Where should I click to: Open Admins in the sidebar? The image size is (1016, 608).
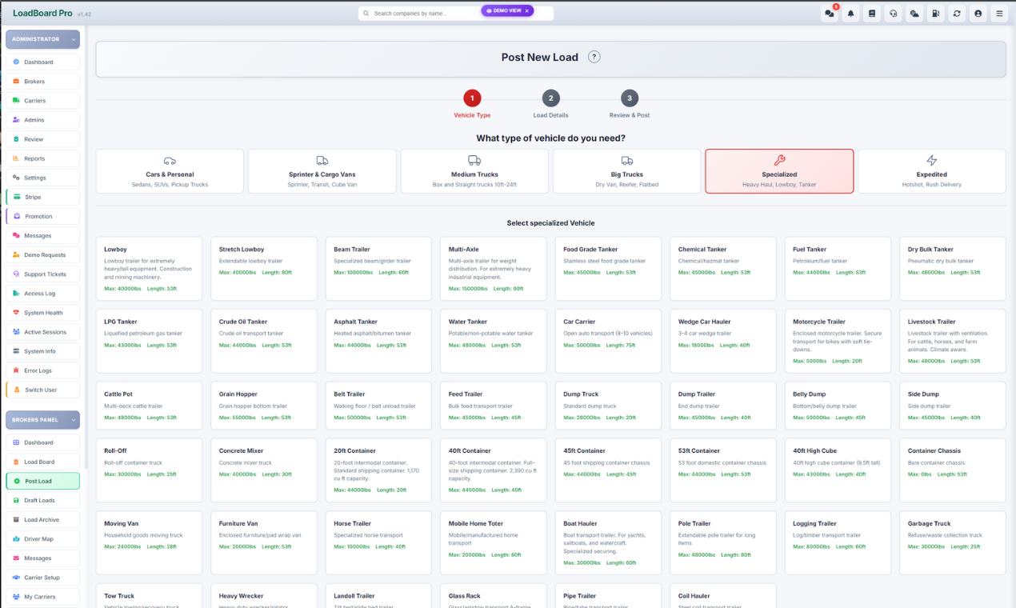(42, 120)
